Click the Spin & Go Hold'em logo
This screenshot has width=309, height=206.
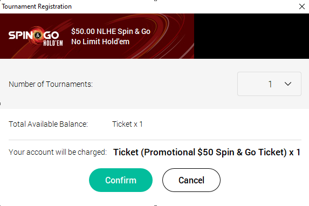[36, 36]
